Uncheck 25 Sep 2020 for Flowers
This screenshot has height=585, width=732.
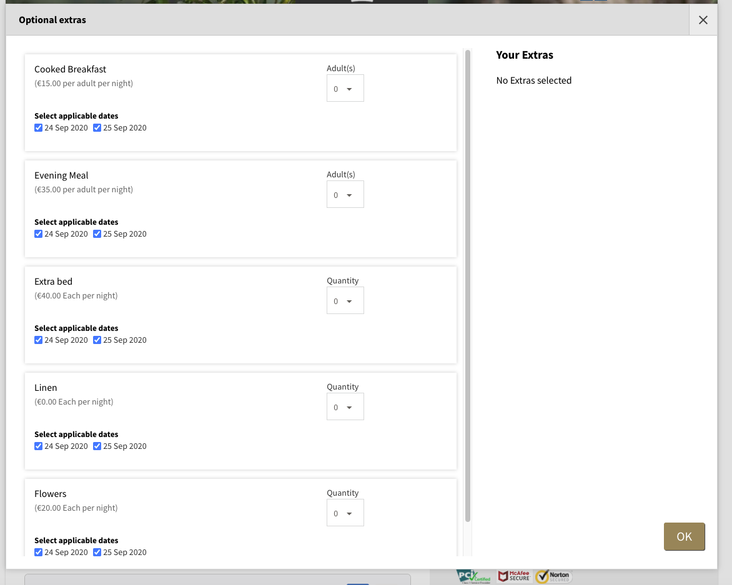97,553
